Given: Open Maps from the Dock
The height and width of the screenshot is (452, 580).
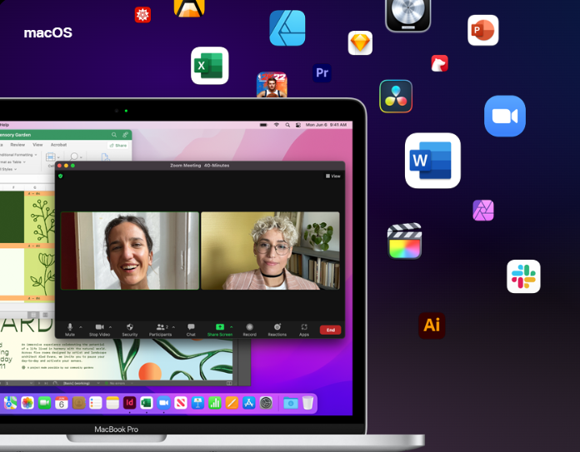Looking at the screenshot, I should (x=10, y=403).
